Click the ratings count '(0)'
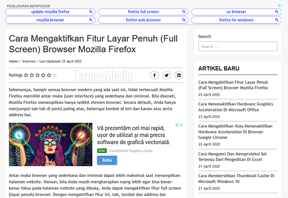Viewport: 288px width, 198px height. coord(55,75)
